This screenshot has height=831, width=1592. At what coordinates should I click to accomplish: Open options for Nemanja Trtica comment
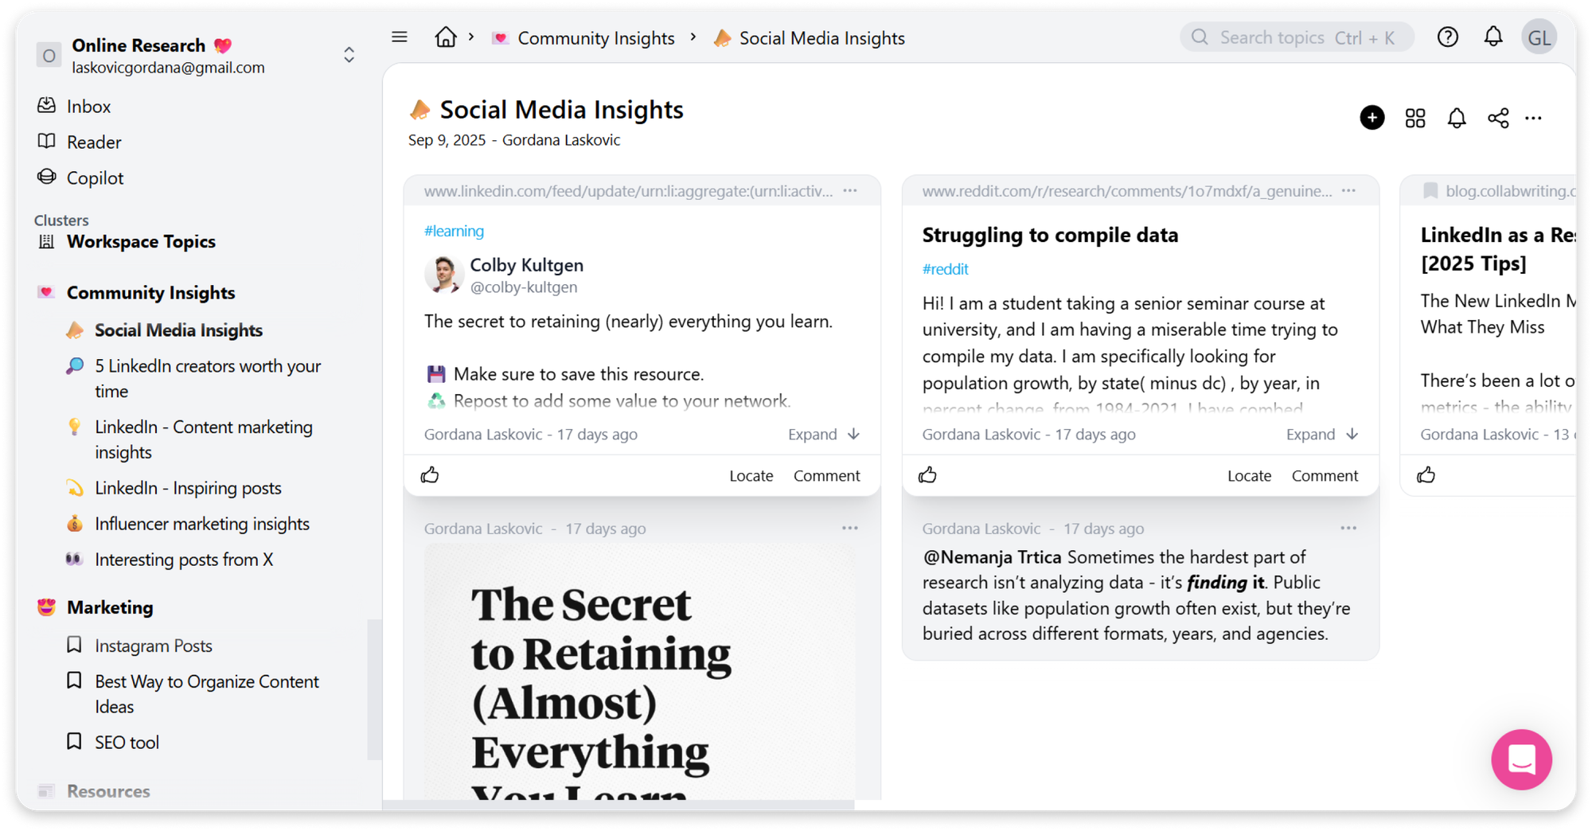[x=1348, y=528]
